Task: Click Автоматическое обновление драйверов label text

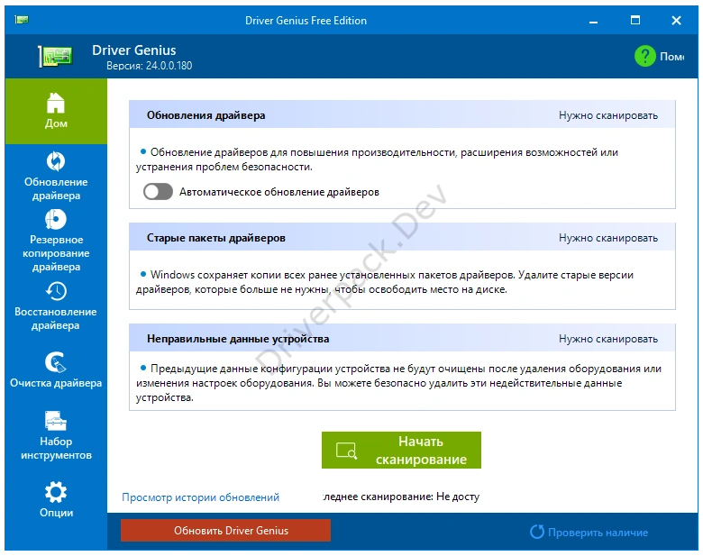Action: [279, 192]
